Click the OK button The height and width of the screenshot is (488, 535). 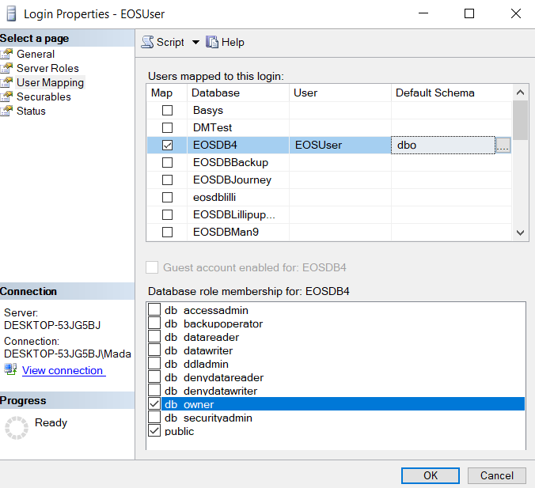[431, 475]
